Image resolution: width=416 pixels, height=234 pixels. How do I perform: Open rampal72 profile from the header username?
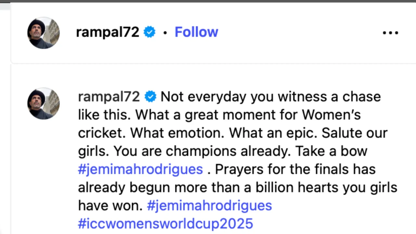click(x=107, y=32)
